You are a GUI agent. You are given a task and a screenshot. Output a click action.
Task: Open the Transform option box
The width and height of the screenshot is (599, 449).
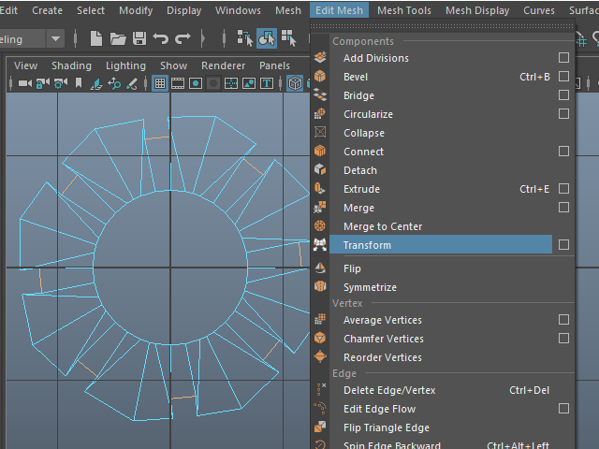pos(563,245)
